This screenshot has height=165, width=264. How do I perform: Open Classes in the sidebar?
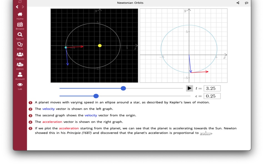pyautogui.click(x=20, y=56)
